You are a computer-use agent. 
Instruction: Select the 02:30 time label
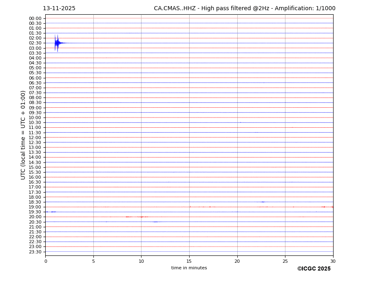(x=35, y=43)
